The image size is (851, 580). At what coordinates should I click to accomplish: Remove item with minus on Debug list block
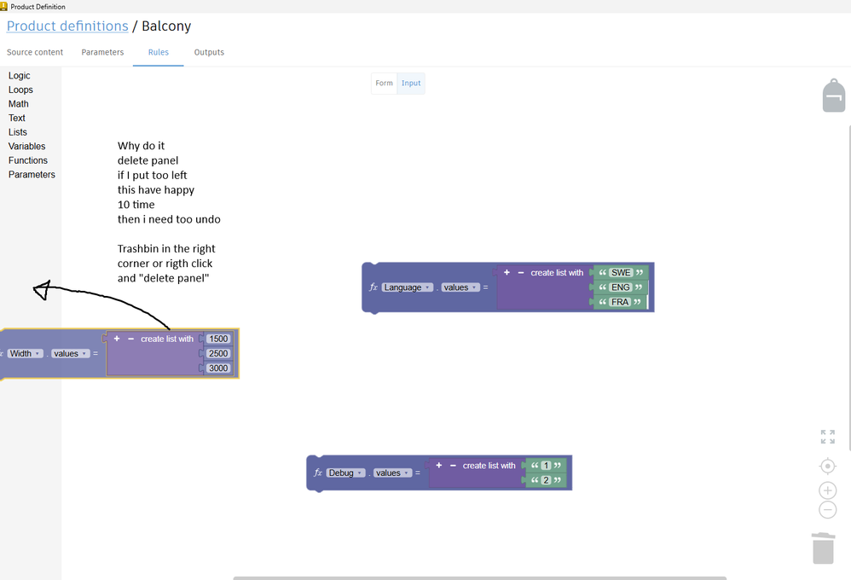pyautogui.click(x=453, y=466)
